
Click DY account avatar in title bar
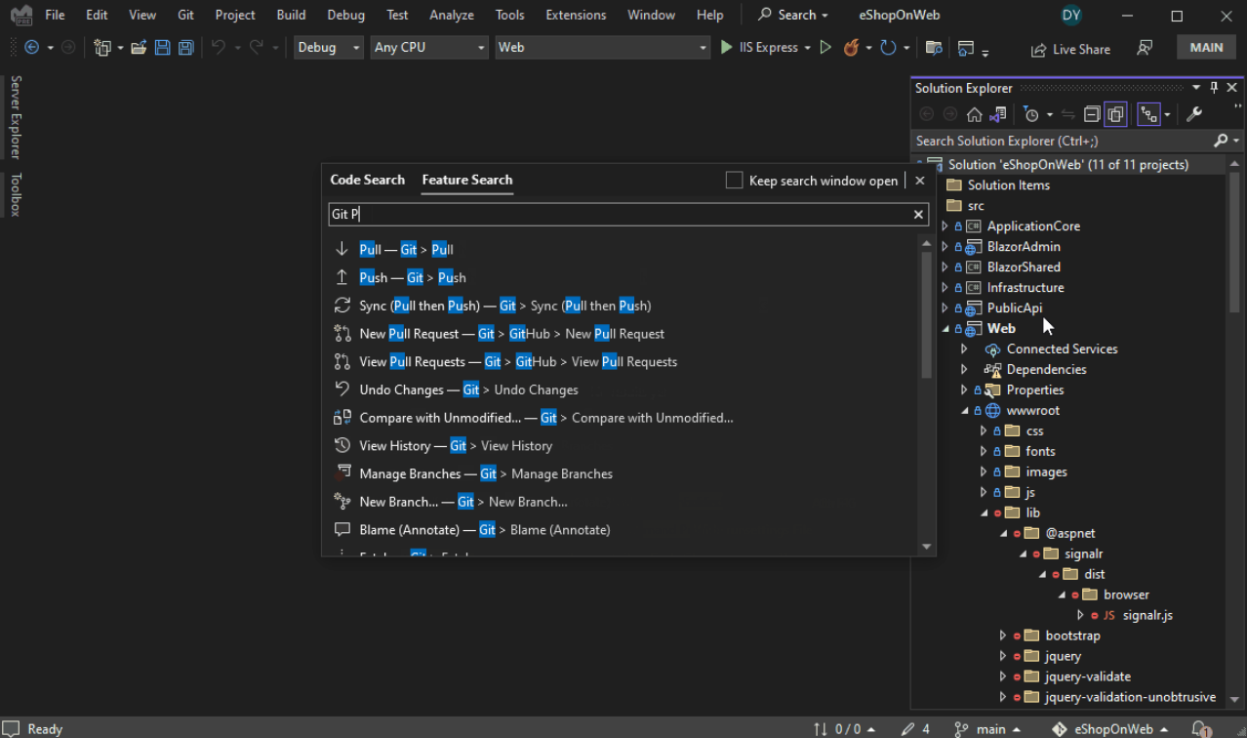pos(1071,15)
